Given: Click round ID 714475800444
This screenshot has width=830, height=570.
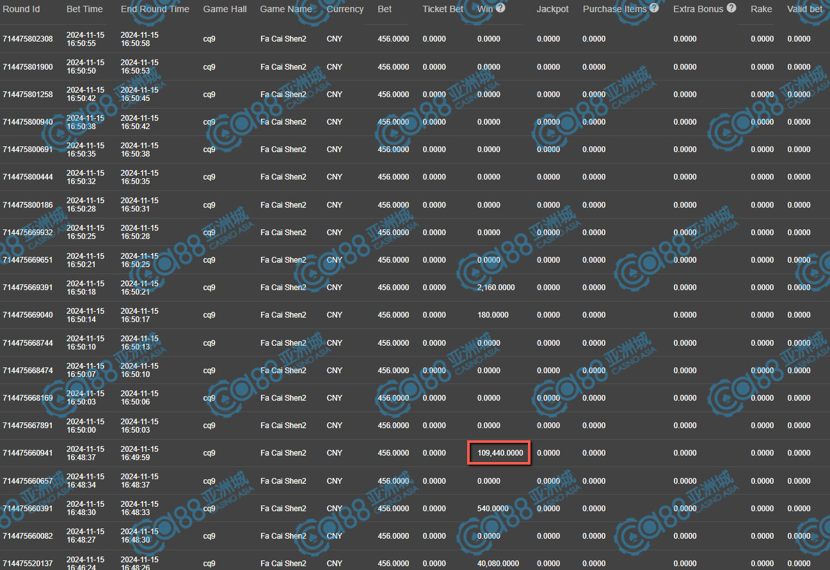Looking at the screenshot, I should tap(28, 177).
